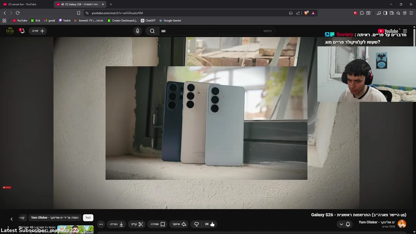
Task: Open Yam Olisker channel avatar
Action: [402, 224]
